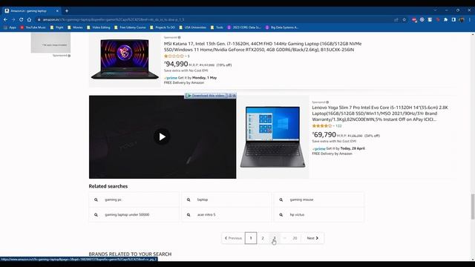Open the Chrome three-dot menu

tap(470, 20)
